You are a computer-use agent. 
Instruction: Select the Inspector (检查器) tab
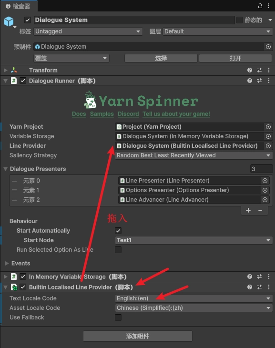(19, 6)
